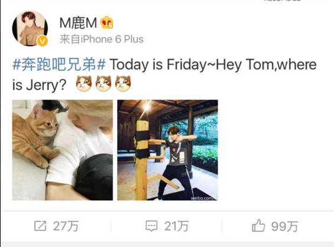Select the middle cat emoji
Image resolution: width=334 pixels, height=247 pixels.
point(103,83)
